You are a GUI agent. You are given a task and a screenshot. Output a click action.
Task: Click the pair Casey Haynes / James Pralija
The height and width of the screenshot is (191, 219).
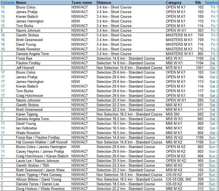click(40, 152)
